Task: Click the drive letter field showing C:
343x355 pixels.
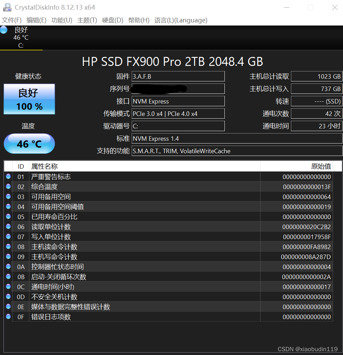Action: coord(178,126)
